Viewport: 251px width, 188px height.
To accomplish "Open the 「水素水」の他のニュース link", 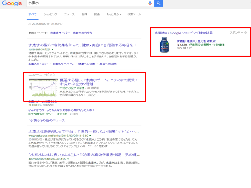I will point(47,120).
